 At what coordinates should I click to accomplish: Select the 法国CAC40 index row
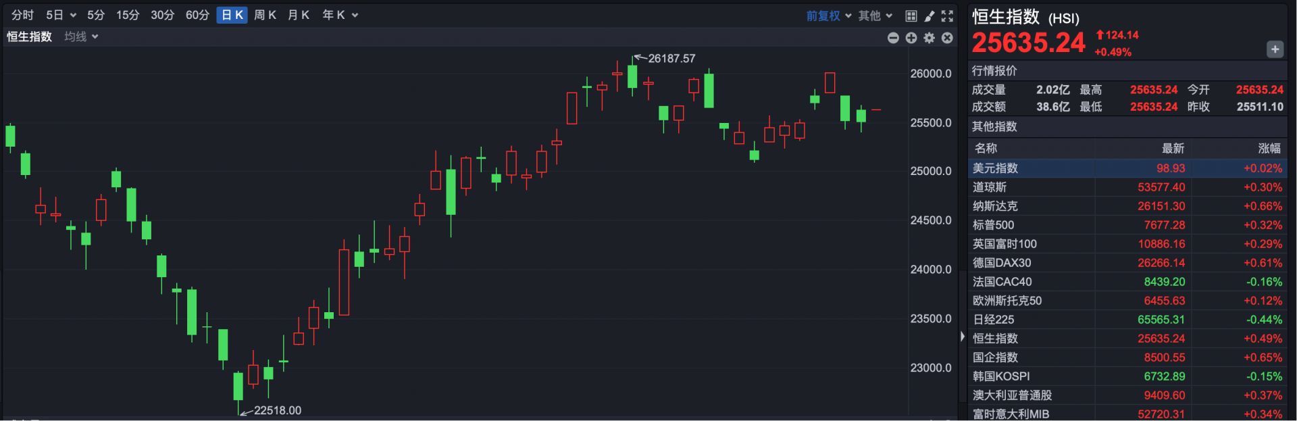tap(1127, 282)
